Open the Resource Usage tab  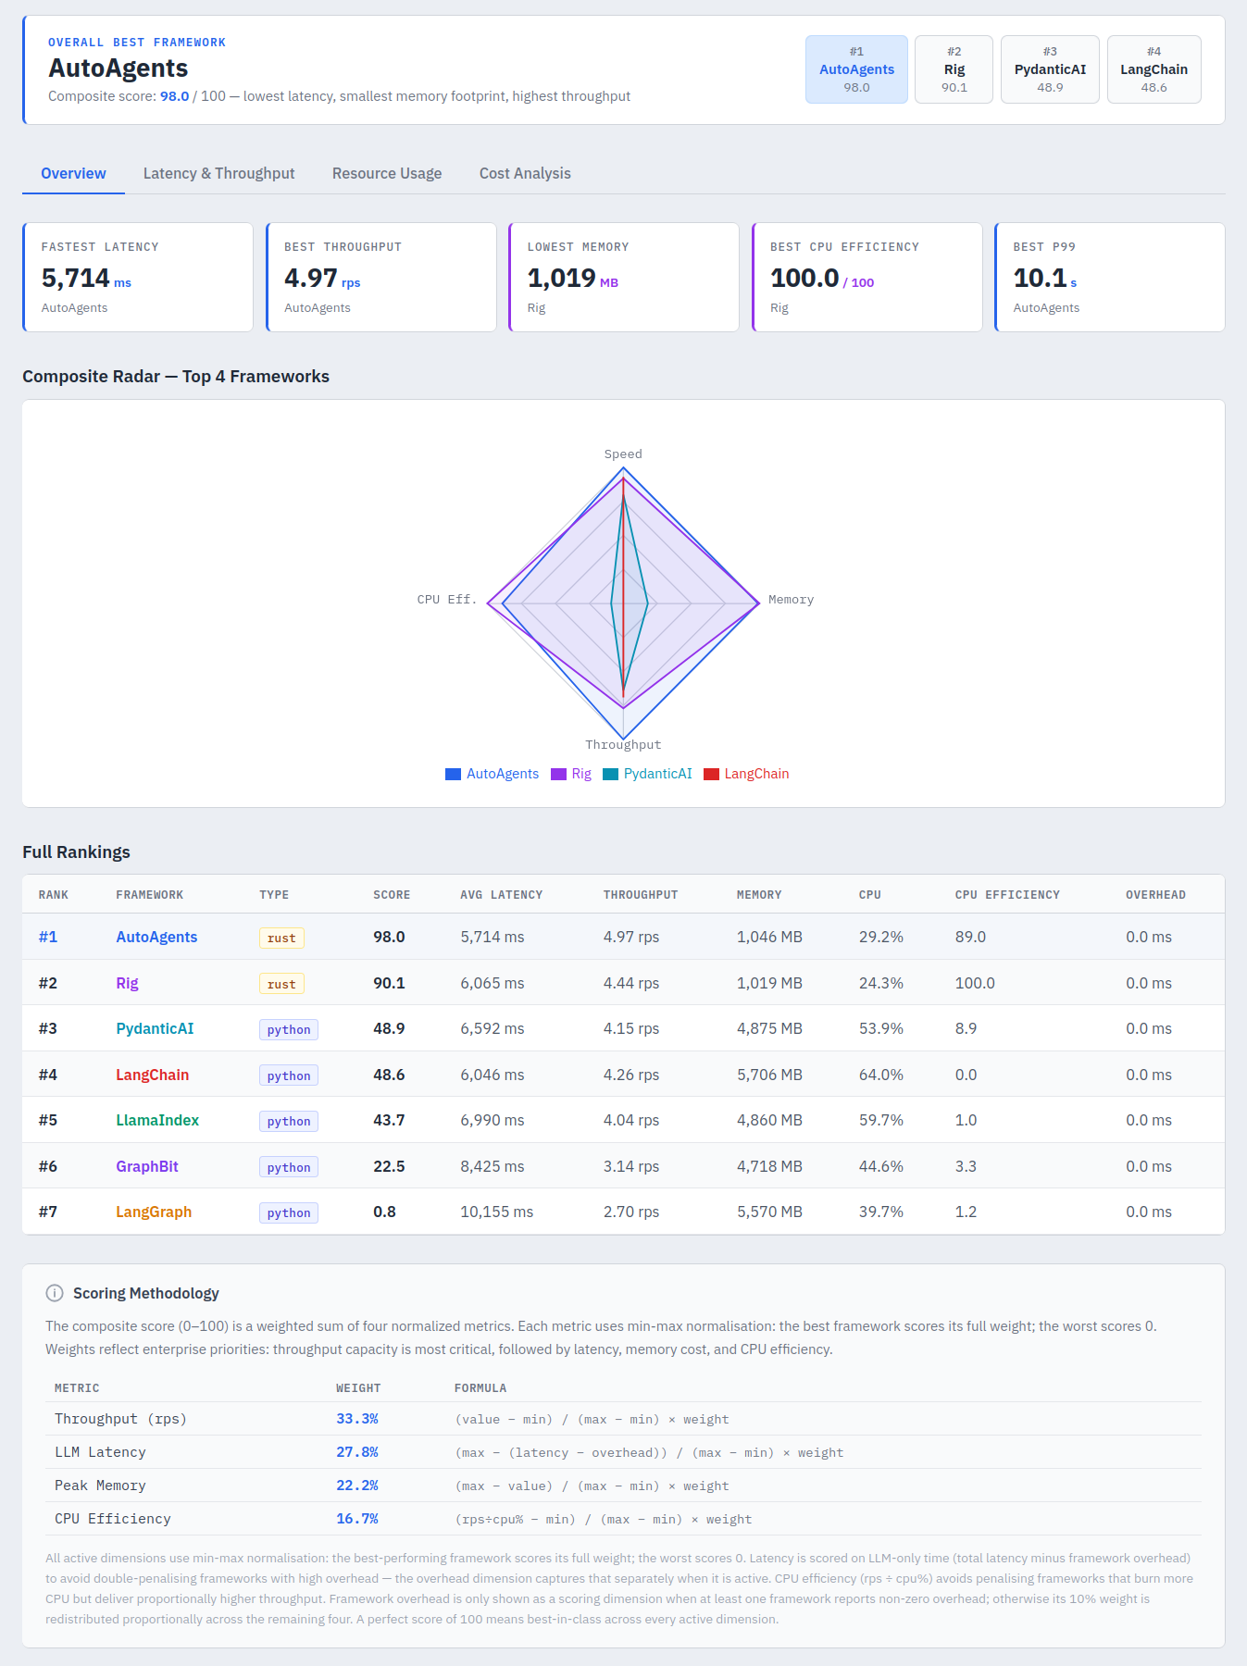tap(387, 173)
